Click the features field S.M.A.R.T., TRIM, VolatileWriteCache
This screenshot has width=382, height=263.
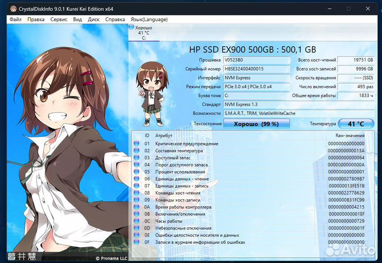[299, 113]
